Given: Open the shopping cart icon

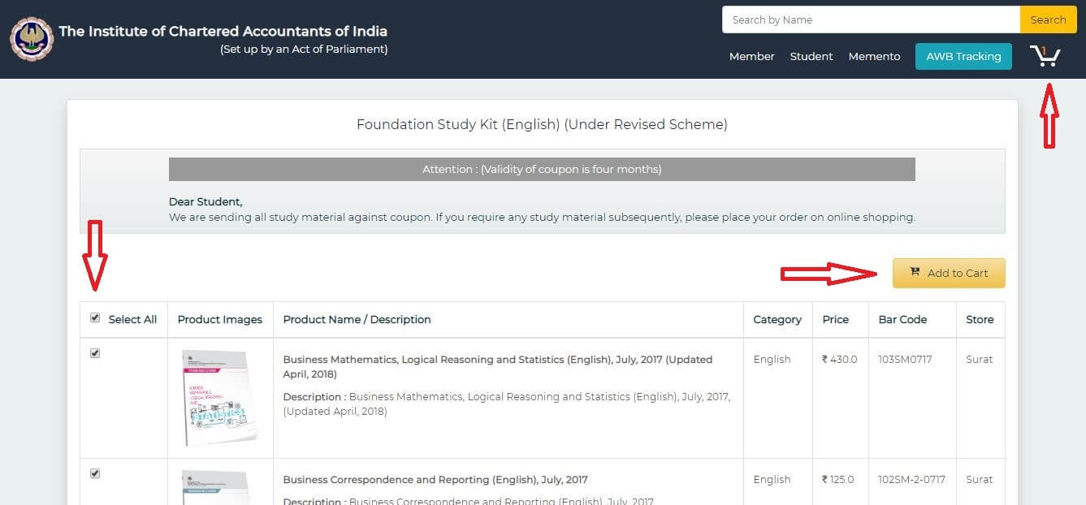Looking at the screenshot, I should tap(1045, 56).
